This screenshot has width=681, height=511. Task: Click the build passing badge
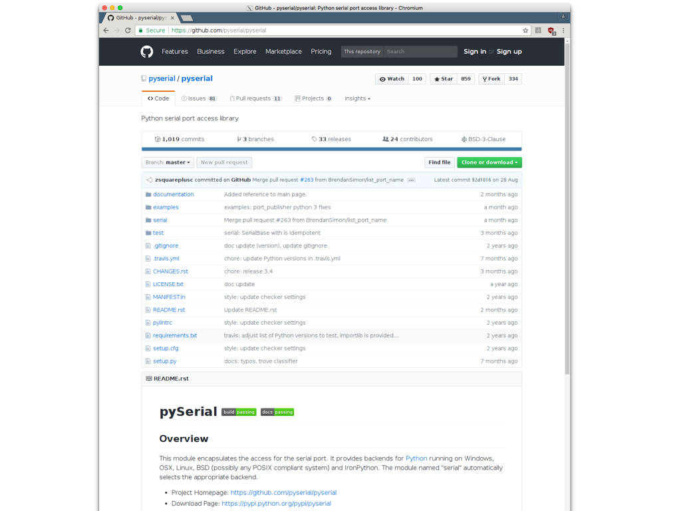pyautogui.click(x=239, y=412)
